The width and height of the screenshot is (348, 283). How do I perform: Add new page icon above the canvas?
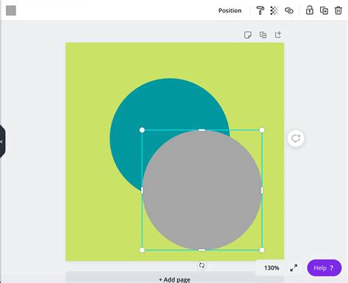pyautogui.click(x=278, y=35)
